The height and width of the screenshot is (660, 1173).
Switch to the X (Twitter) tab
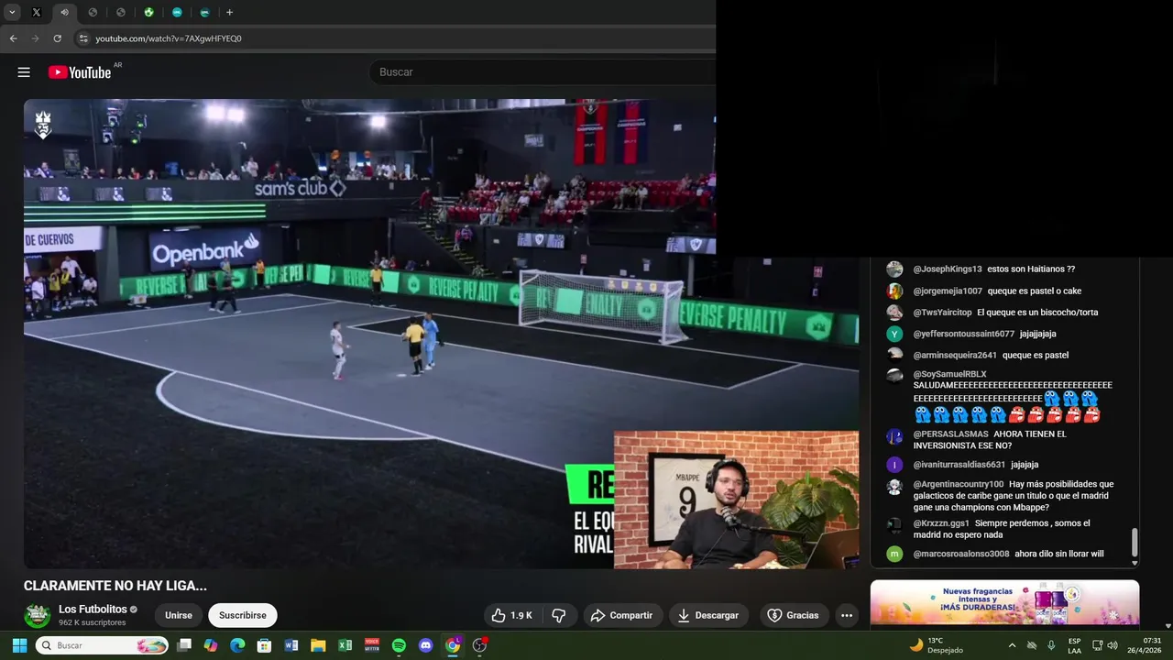[37, 13]
